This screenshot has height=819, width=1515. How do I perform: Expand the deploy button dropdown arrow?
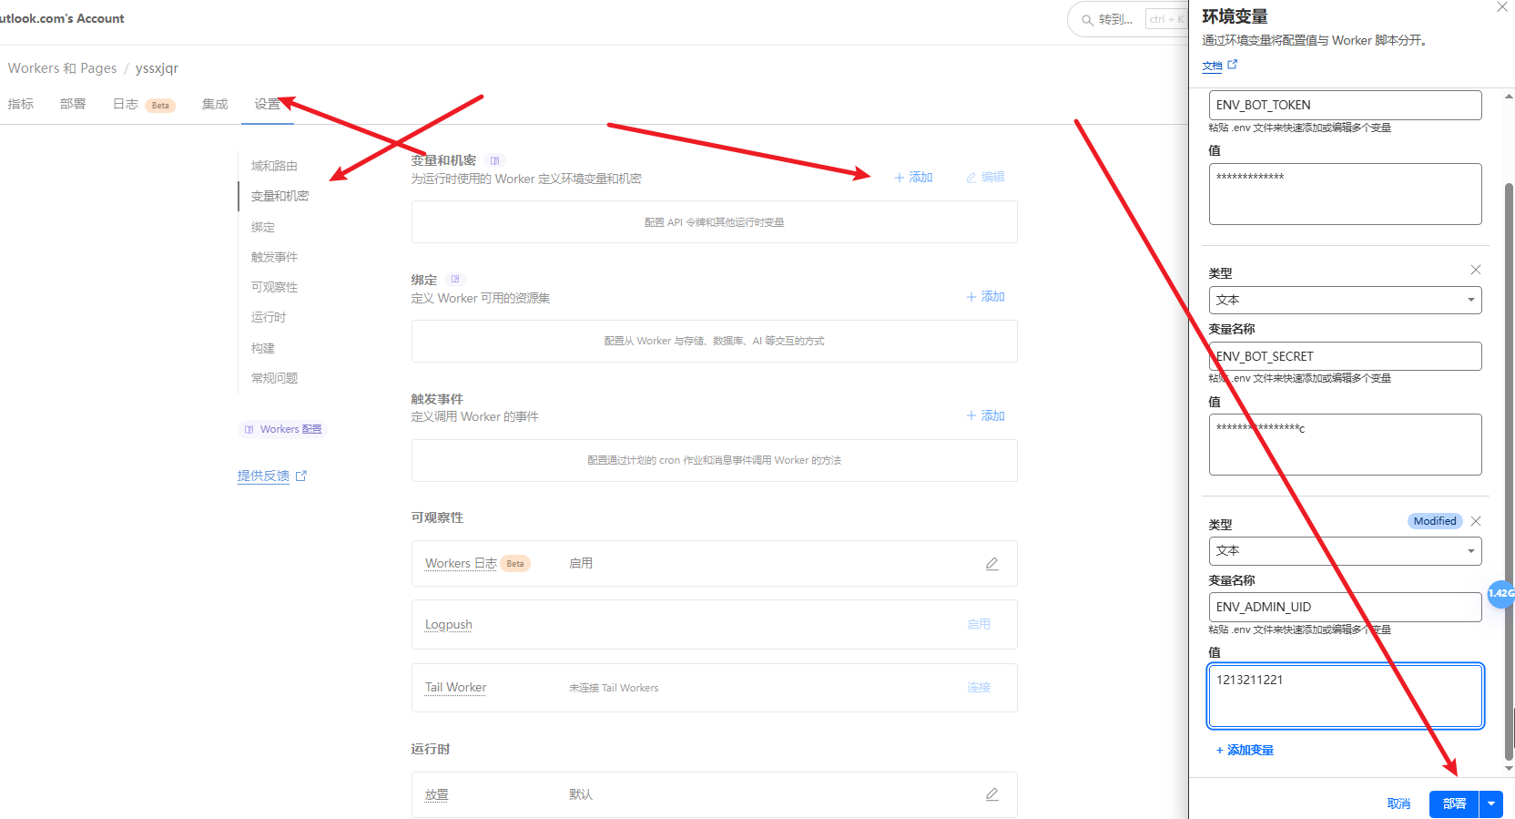click(x=1491, y=804)
